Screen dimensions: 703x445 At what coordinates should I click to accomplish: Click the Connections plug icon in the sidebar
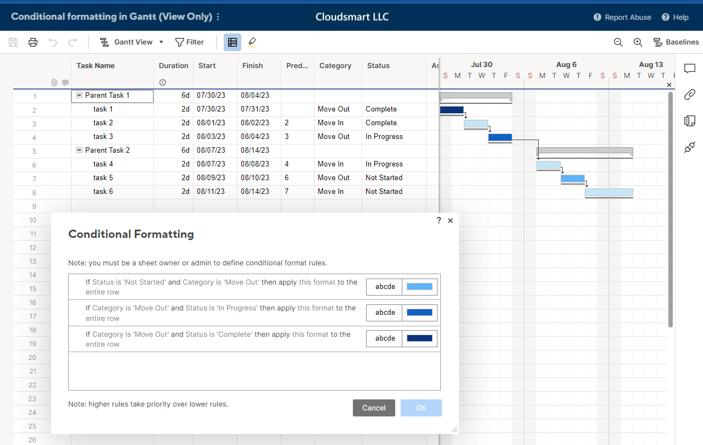tap(690, 147)
